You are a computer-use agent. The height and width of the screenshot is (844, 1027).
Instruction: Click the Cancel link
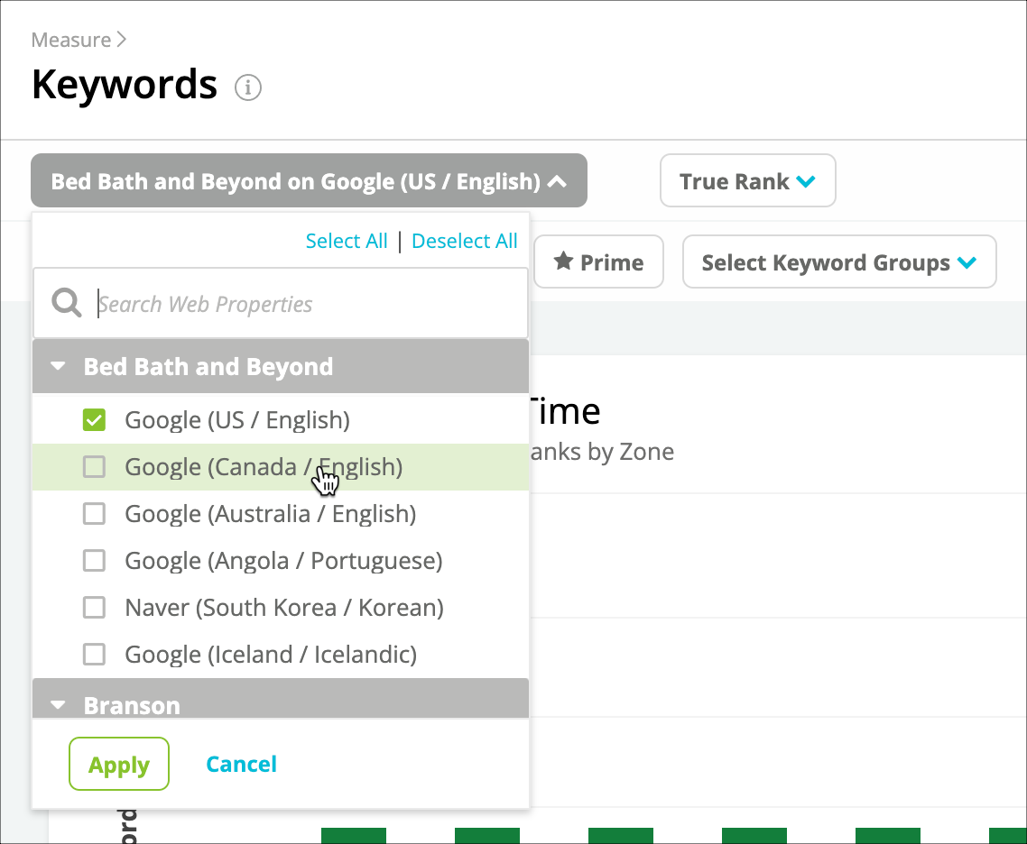242,764
